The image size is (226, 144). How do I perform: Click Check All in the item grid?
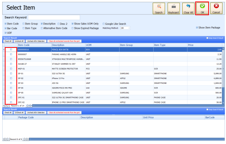(x=8, y=41)
